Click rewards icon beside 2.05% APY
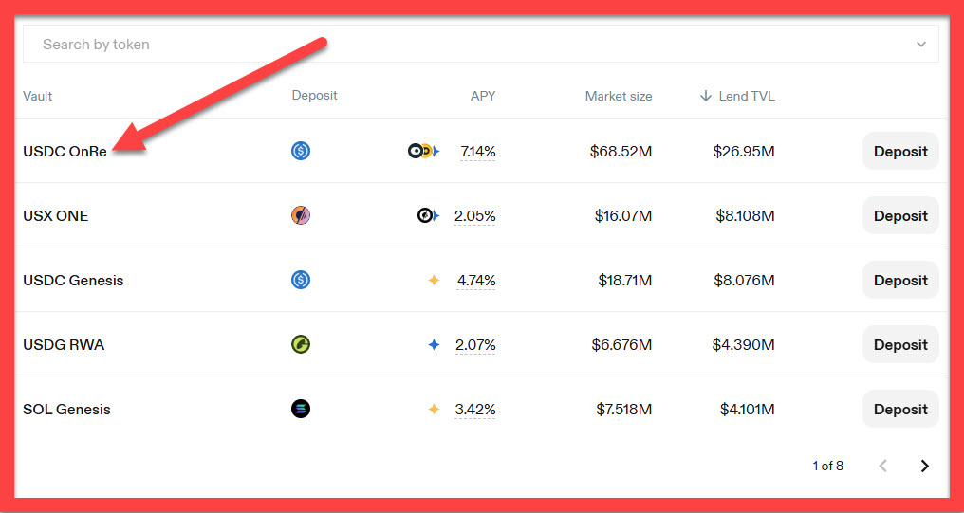 tap(429, 215)
